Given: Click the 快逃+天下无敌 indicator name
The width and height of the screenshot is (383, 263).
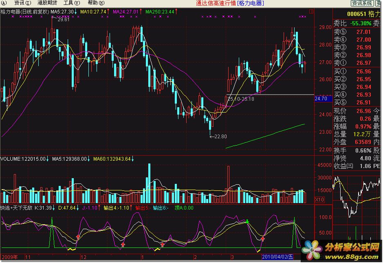Looking at the screenshot, I should click(16, 208).
